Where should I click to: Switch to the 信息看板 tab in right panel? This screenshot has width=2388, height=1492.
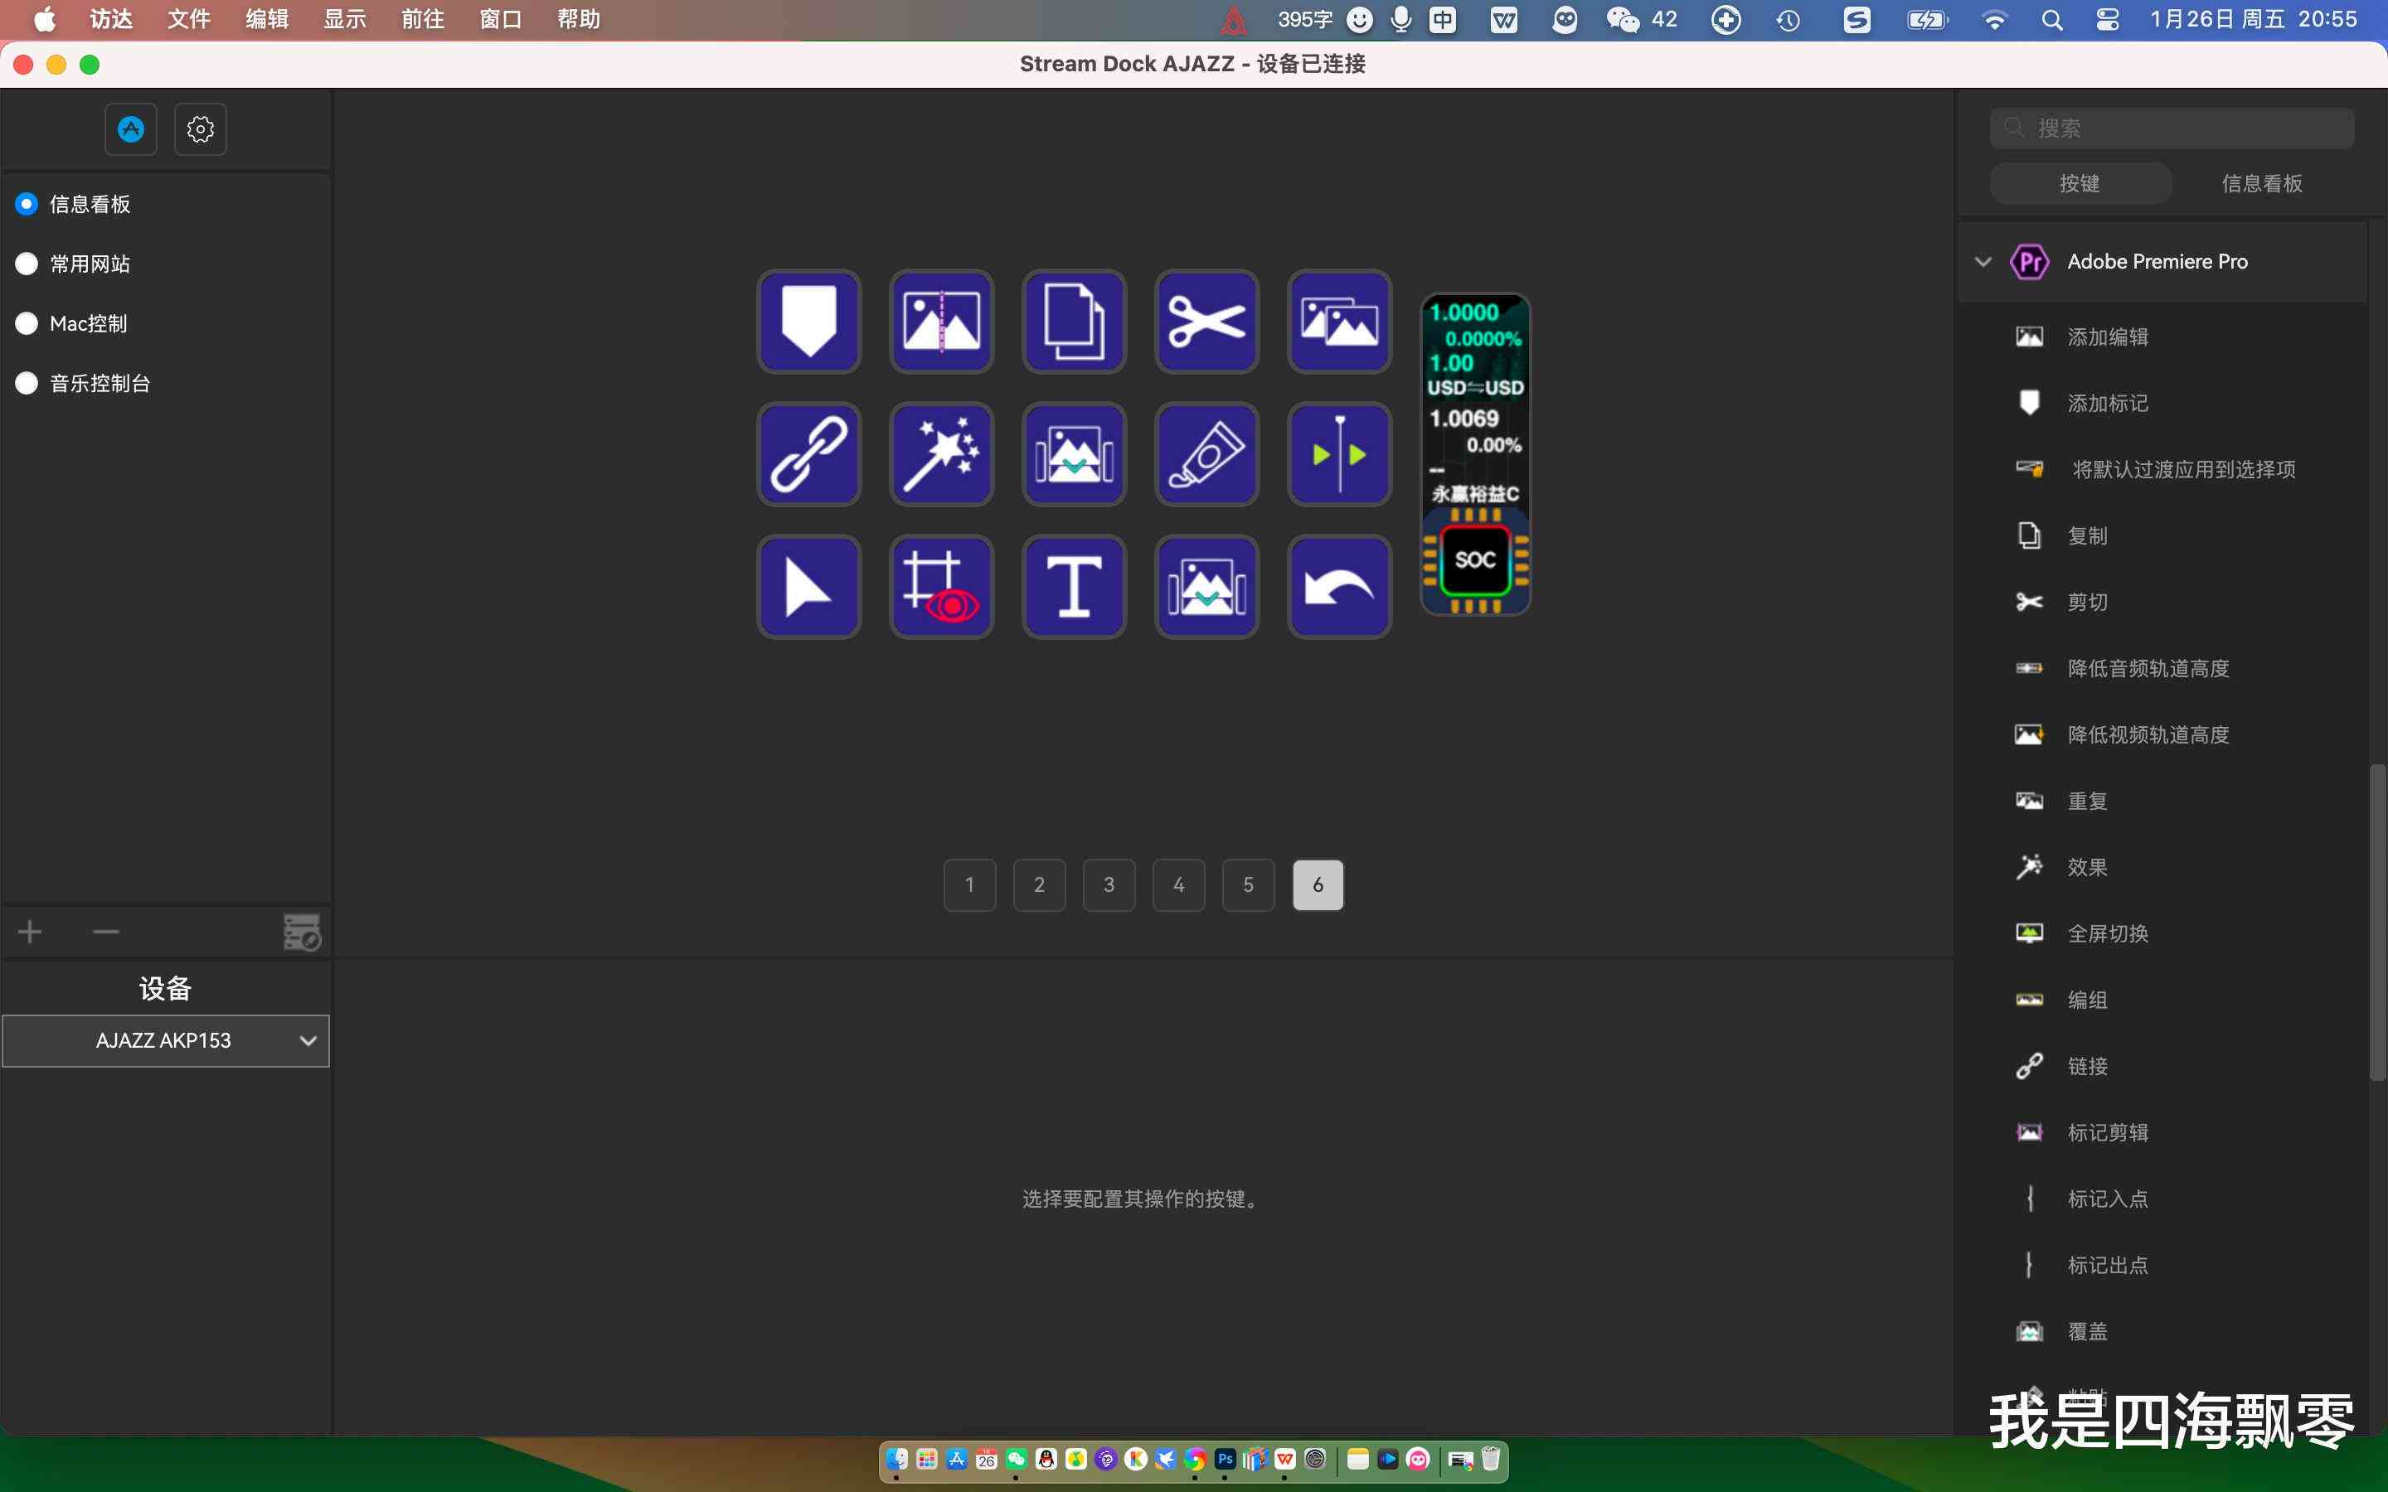click(2262, 183)
